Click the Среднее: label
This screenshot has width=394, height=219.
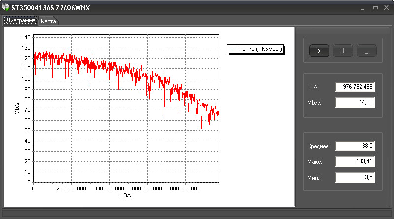pos(318,146)
